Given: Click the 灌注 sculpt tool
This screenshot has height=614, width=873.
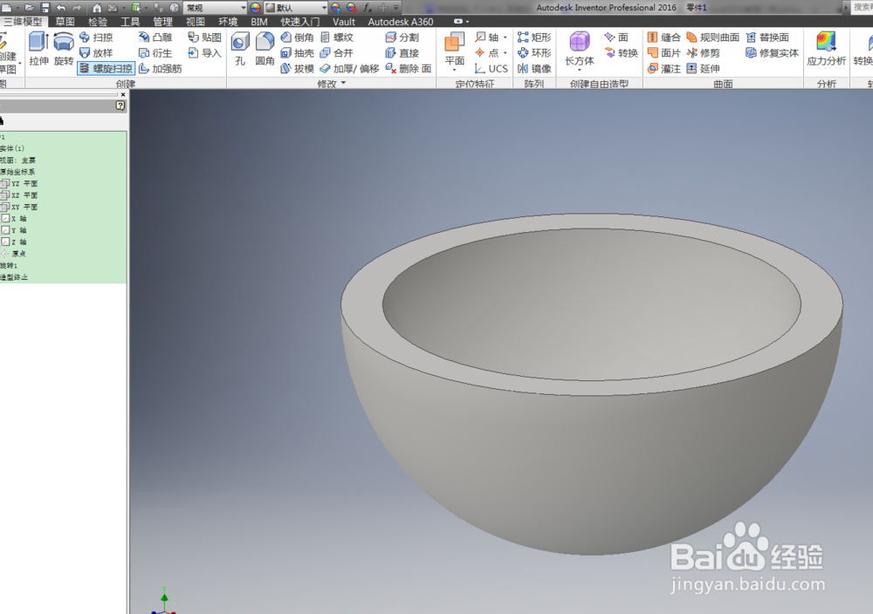Looking at the screenshot, I should pyautogui.click(x=663, y=68).
